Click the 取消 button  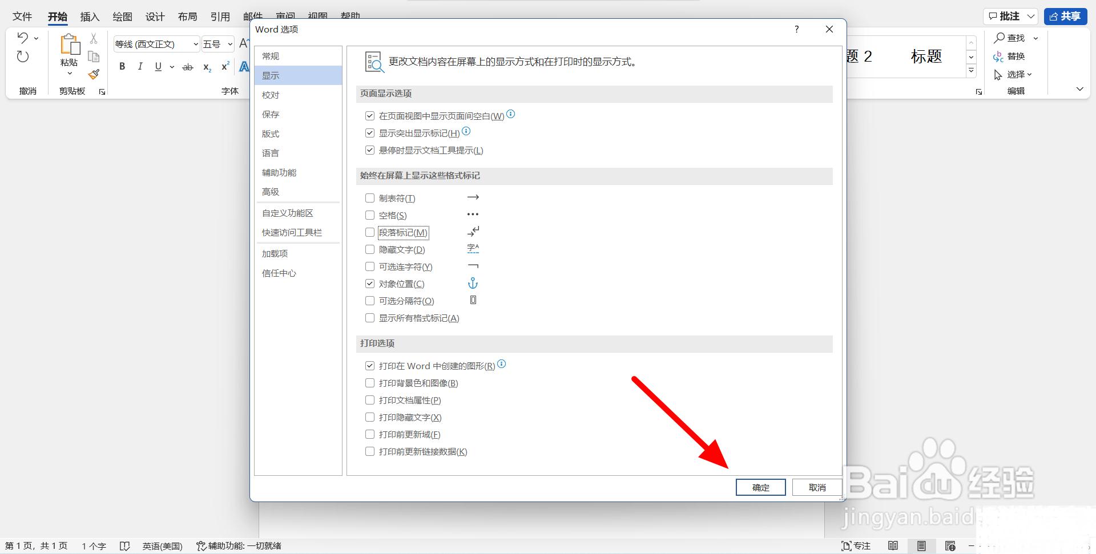coord(817,487)
